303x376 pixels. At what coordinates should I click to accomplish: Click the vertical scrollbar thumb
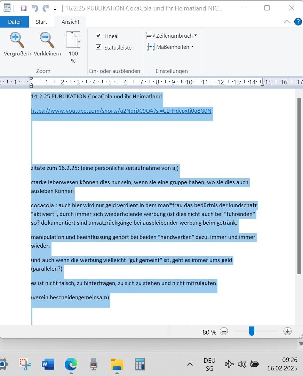point(299,186)
